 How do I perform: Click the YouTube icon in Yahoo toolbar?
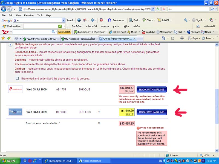(x=143, y=32)
